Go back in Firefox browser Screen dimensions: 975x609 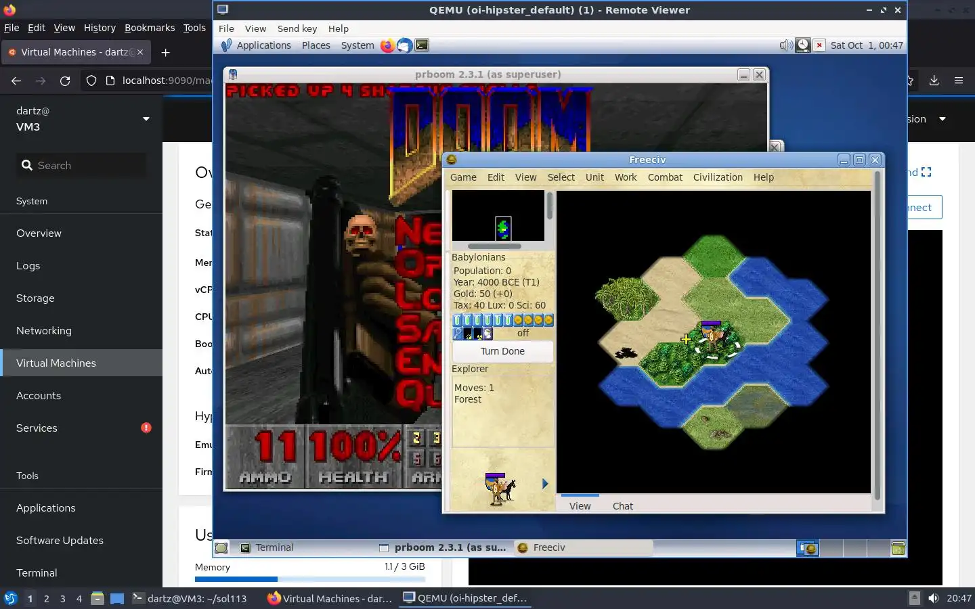[x=16, y=81]
